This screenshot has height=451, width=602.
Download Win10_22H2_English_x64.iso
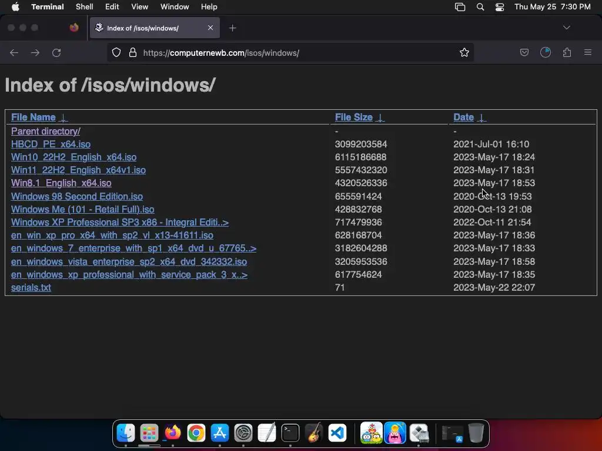point(73,157)
